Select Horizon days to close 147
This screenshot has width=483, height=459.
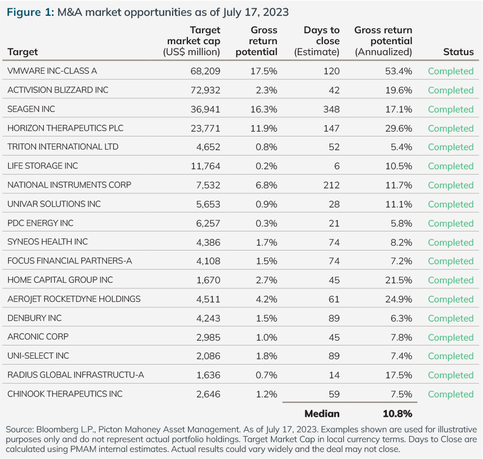point(332,128)
